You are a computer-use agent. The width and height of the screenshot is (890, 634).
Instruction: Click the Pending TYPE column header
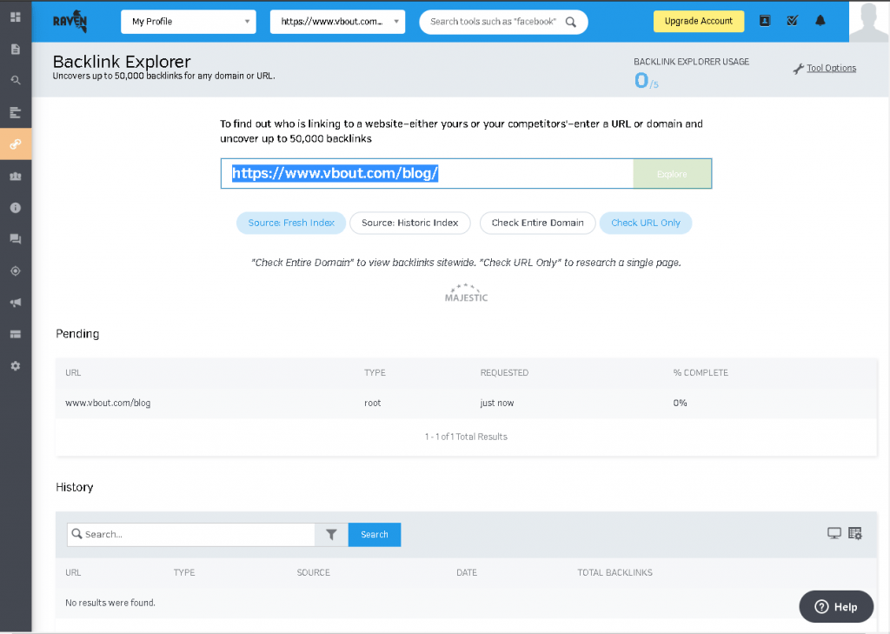point(375,373)
